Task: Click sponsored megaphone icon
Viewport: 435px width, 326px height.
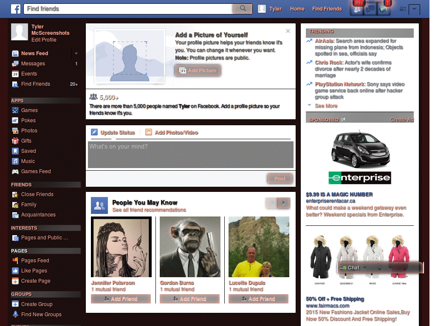Action: click(x=343, y=119)
